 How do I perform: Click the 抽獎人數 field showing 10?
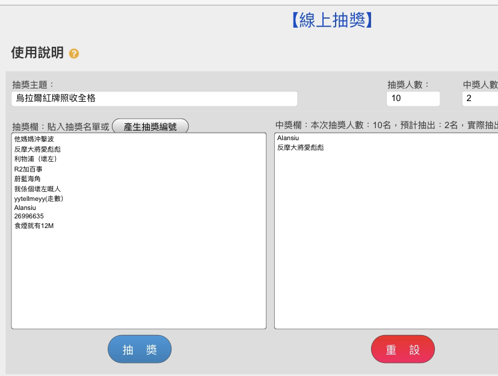point(413,99)
